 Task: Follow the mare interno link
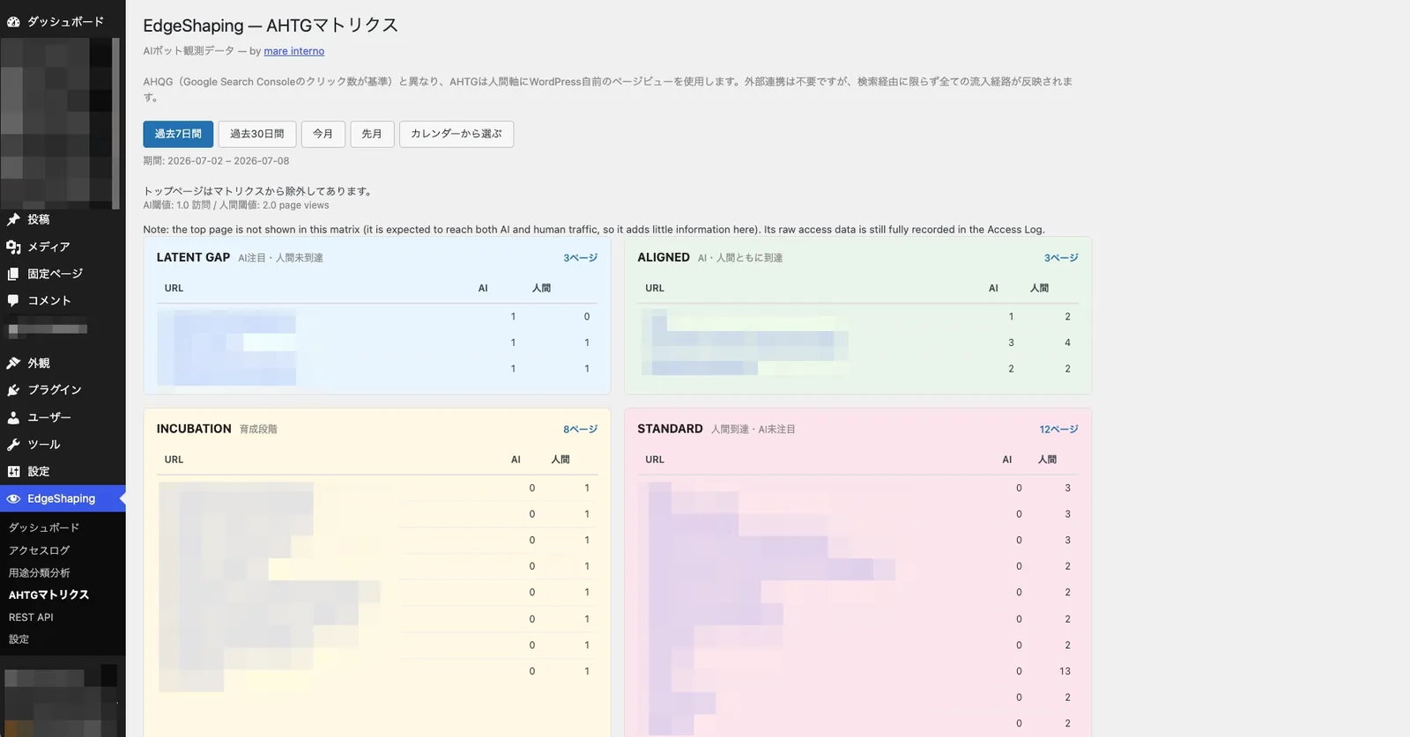[x=294, y=51]
